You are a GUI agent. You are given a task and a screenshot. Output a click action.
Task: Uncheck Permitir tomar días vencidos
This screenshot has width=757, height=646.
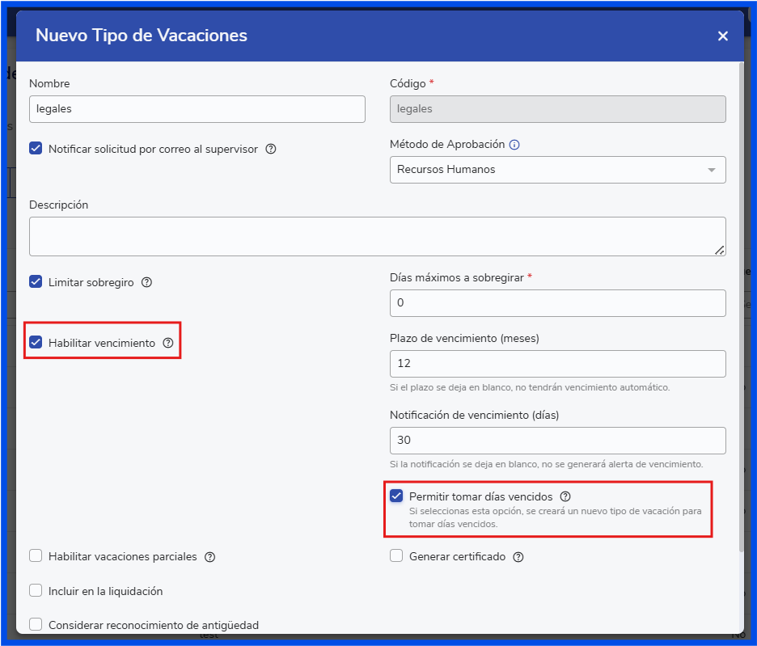coord(396,496)
